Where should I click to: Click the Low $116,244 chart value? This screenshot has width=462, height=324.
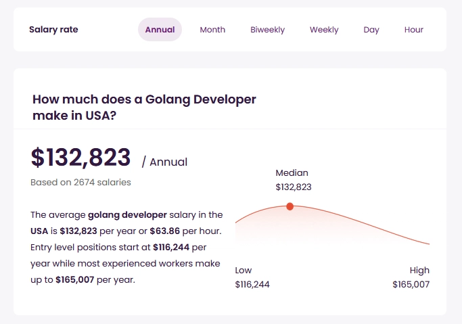point(252,284)
